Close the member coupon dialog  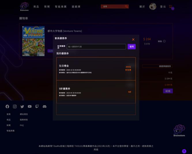tap(133, 39)
